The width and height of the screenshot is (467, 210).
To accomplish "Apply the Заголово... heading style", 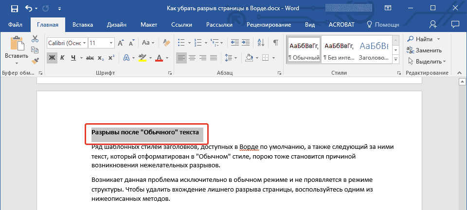I will coord(374,50).
